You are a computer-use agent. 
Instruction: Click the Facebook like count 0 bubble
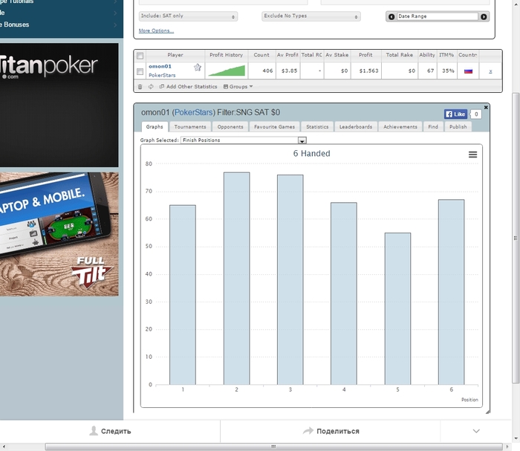476,114
